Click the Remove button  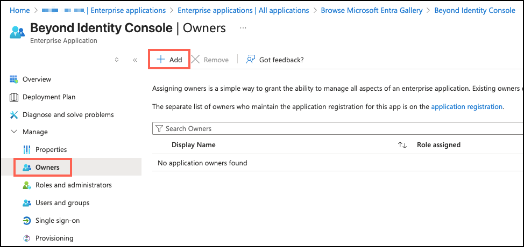210,60
